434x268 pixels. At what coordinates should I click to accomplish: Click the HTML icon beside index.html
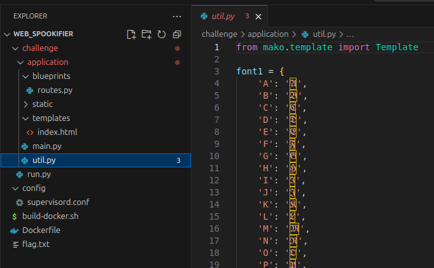pos(30,132)
